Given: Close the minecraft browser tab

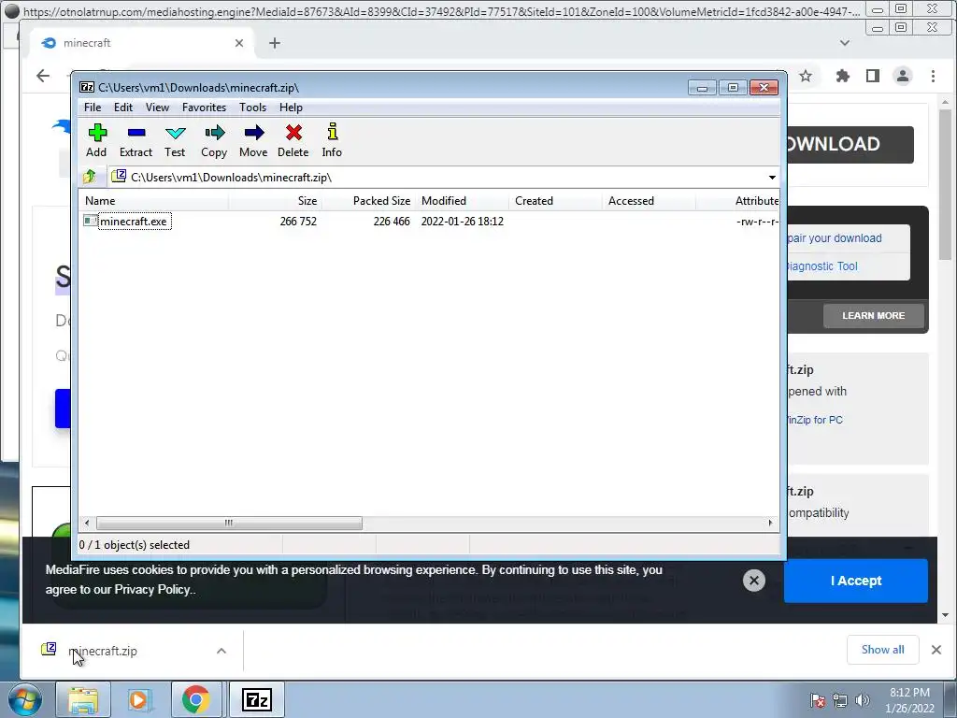Looking at the screenshot, I should 239,43.
